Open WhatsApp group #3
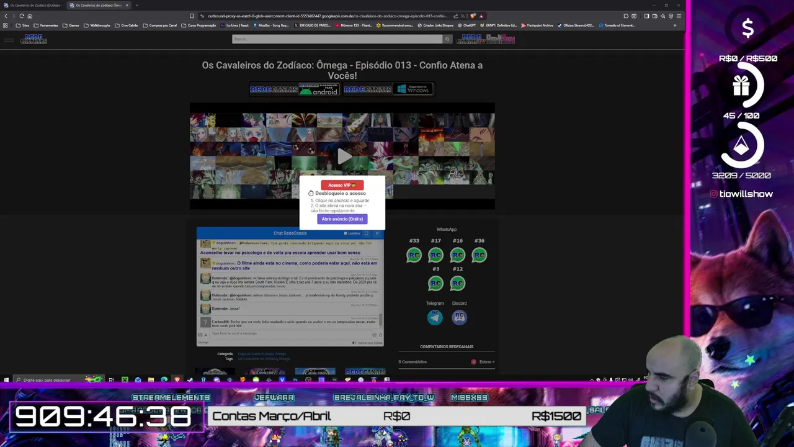 435,283
